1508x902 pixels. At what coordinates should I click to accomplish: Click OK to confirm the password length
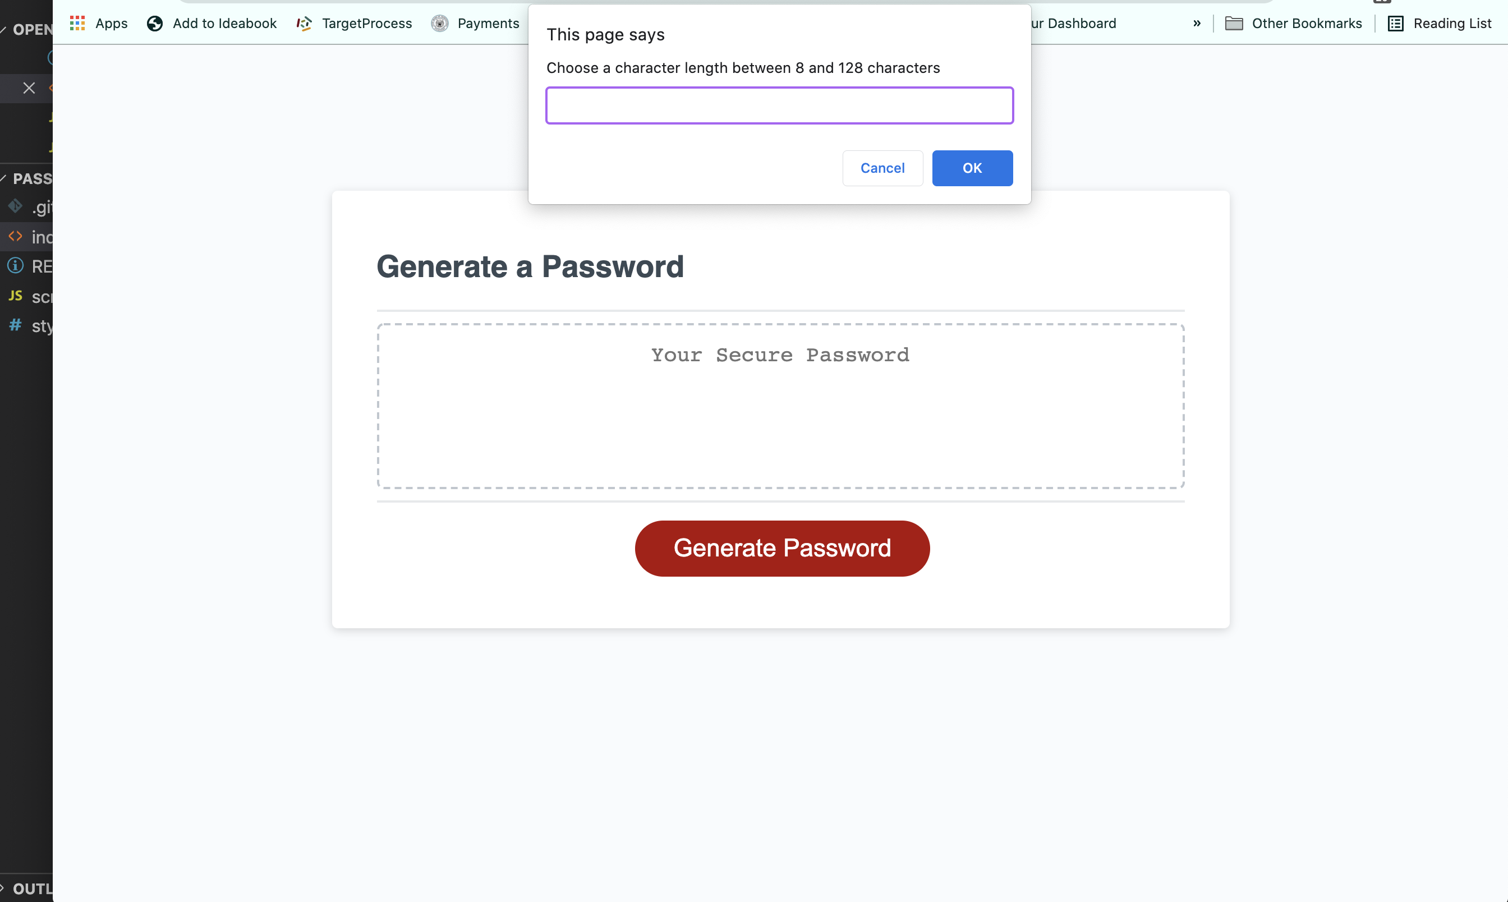click(972, 168)
